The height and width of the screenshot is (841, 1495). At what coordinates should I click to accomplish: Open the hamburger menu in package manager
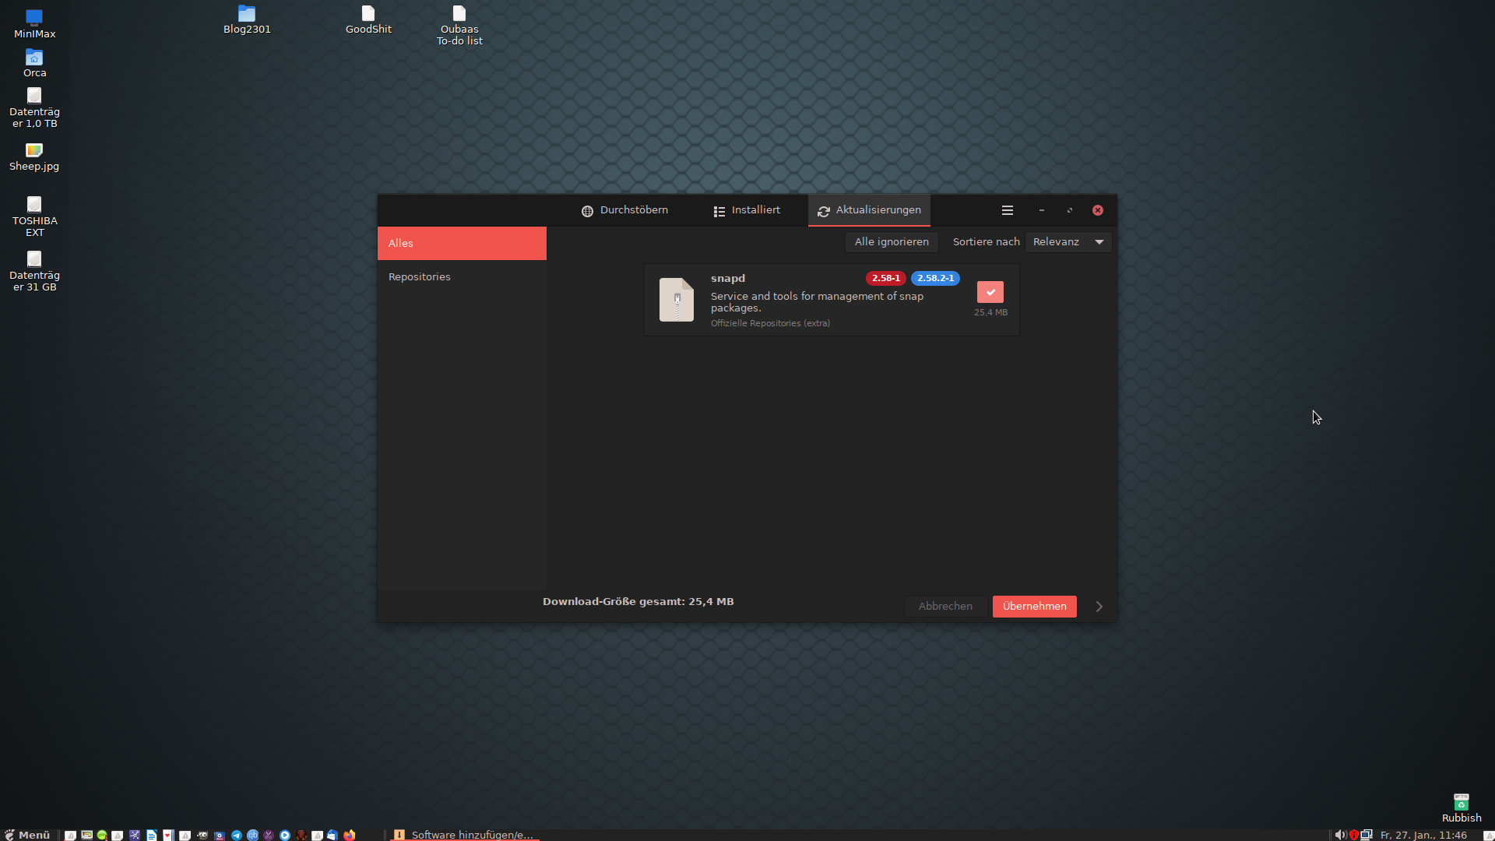point(1007,210)
